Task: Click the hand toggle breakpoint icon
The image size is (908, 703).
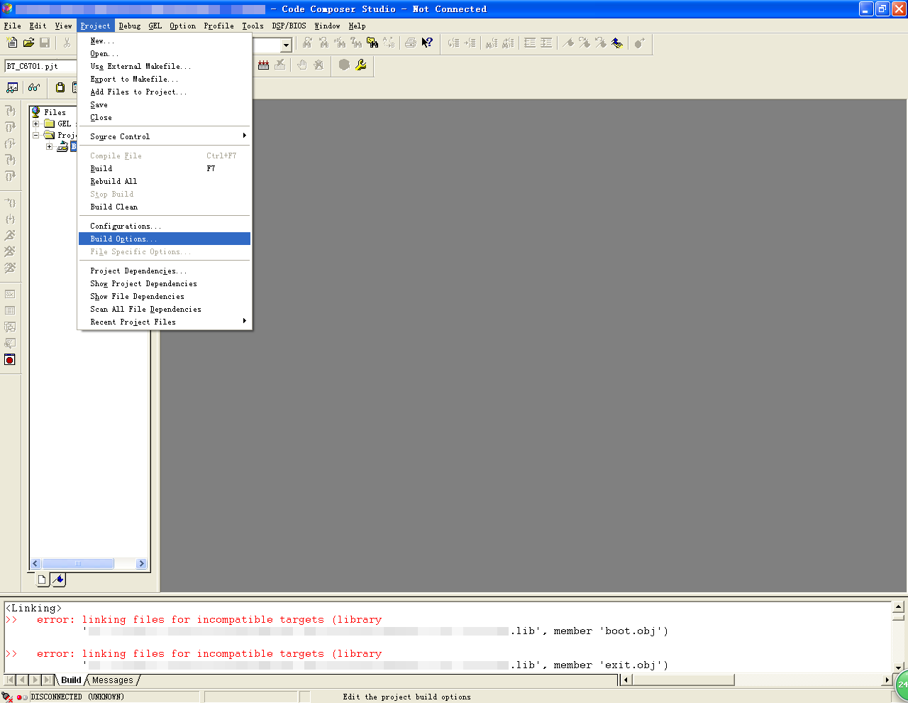Action: tap(302, 65)
